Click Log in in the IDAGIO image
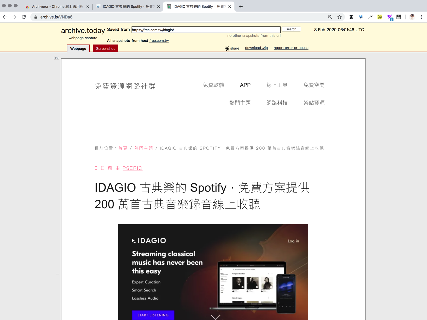Screen dimensions: 427x320 point(293,241)
